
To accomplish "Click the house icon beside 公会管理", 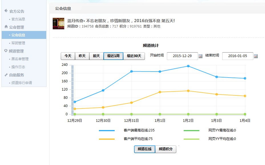I will click(6, 27).
